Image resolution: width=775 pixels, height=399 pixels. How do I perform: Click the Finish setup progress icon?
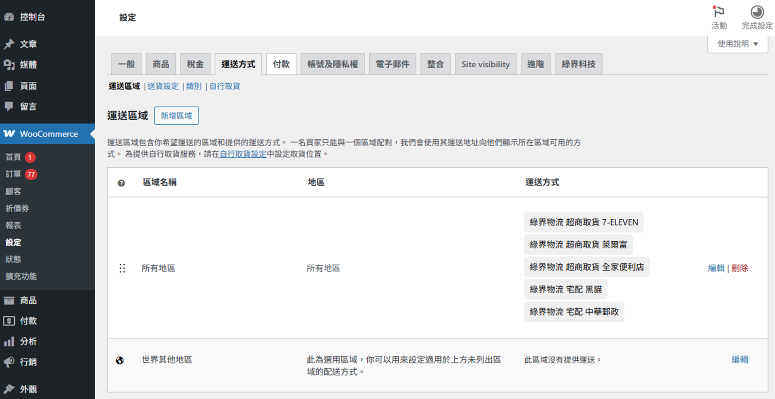click(x=757, y=12)
